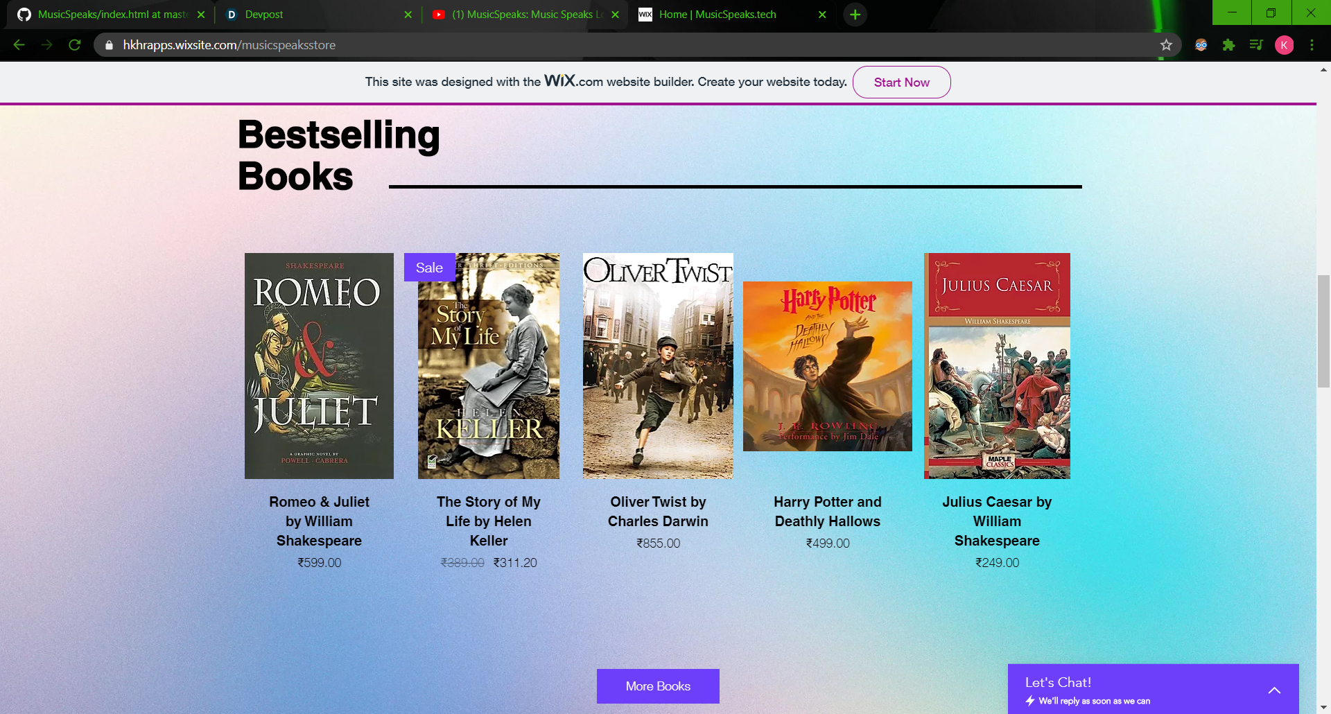The height and width of the screenshot is (714, 1331).
Task: Switch to the MusicSpeaks/index.html GitHub tab
Action: 111,15
